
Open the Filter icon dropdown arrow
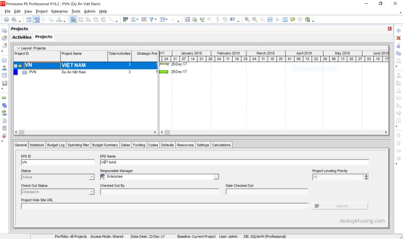tap(156, 20)
